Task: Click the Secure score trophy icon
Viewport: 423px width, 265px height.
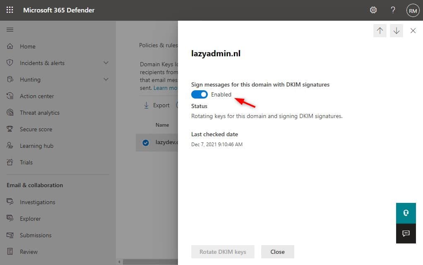Action: click(10, 129)
